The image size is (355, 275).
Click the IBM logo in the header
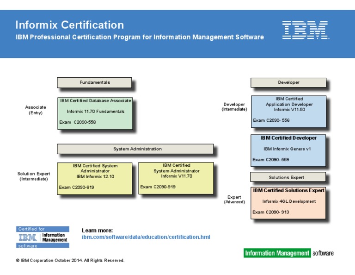[306, 30]
